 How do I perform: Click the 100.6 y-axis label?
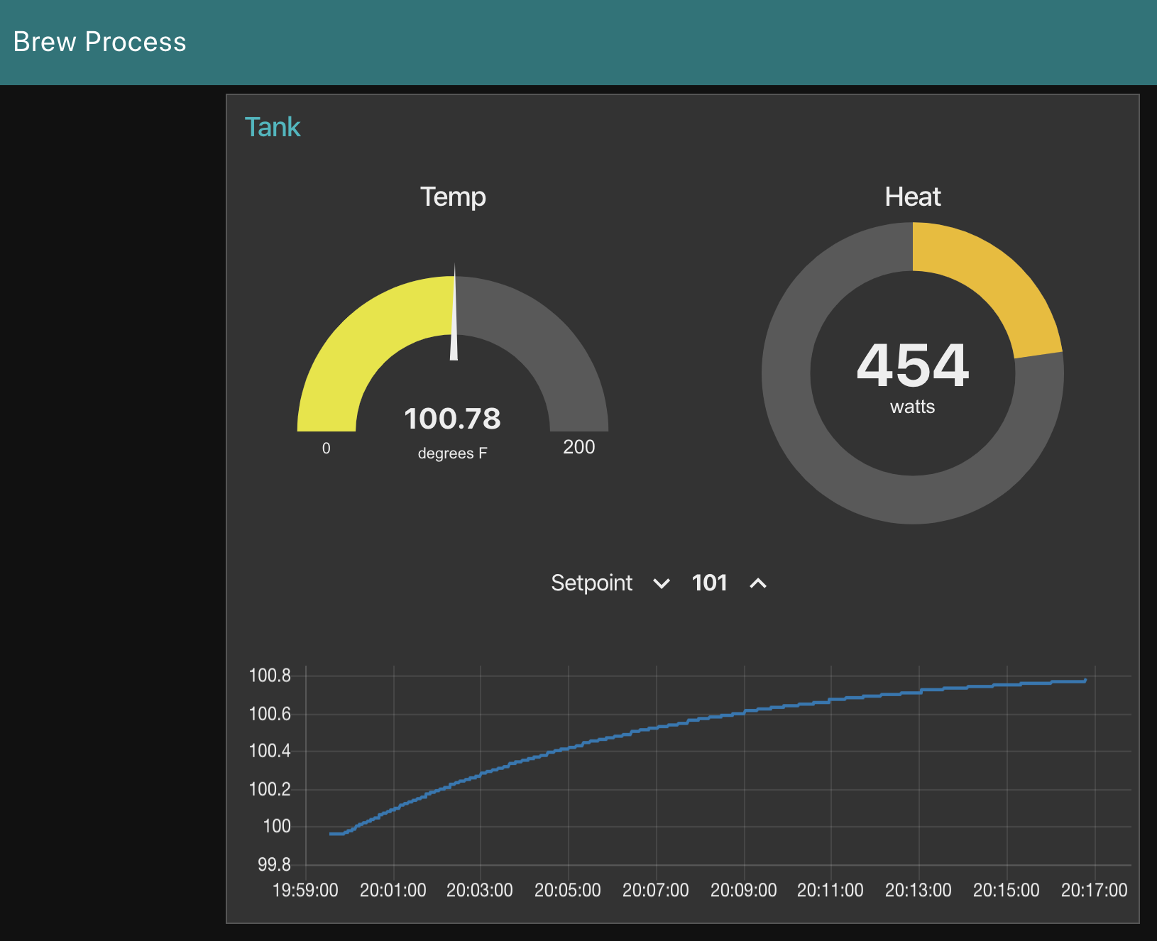click(270, 714)
